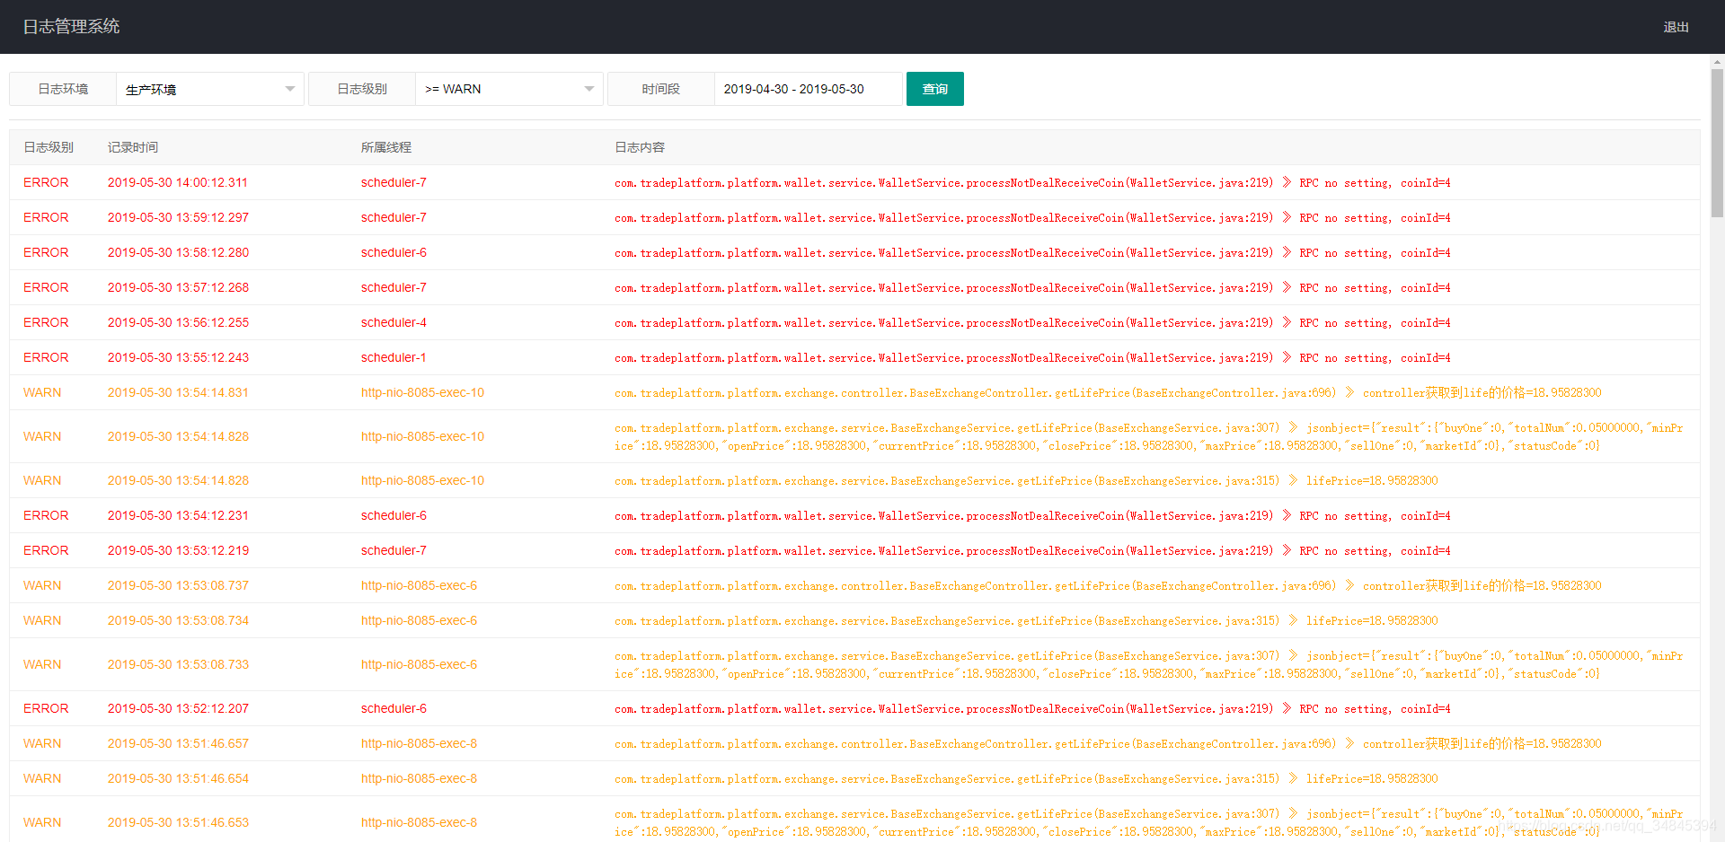Click the scrollbar up arrow
Image resolution: width=1725 pixels, height=842 pixels.
coord(1717,62)
